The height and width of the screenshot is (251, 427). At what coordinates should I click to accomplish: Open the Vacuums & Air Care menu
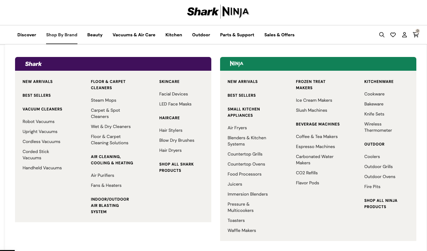click(x=134, y=35)
